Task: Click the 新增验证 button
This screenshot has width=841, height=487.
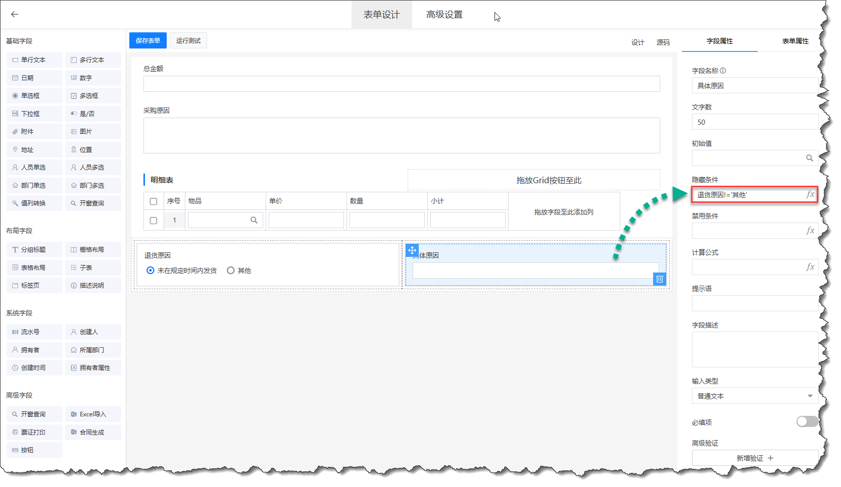Action: (x=755, y=458)
